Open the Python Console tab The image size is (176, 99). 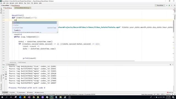coord(39,92)
